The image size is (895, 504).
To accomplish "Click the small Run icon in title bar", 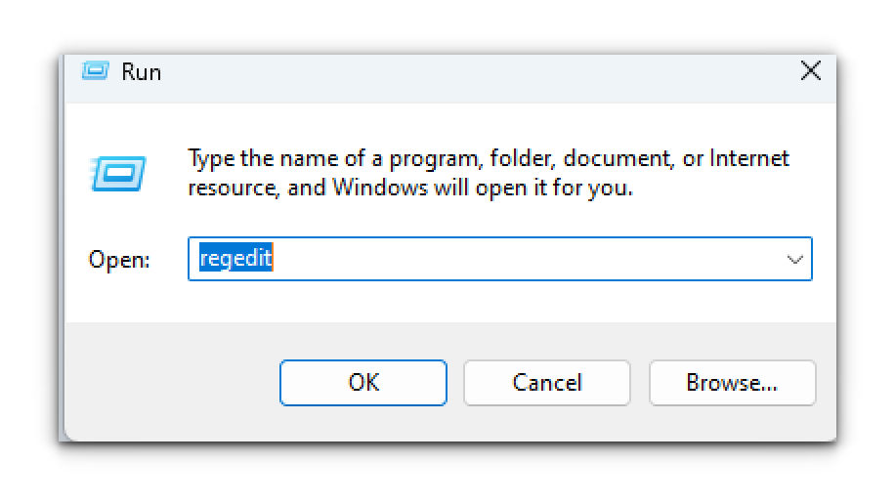I will point(95,71).
